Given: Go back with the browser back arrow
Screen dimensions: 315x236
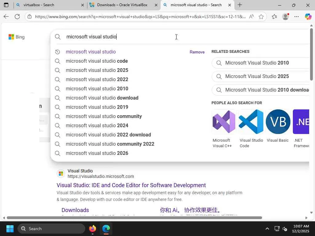Looking at the screenshot, I should tap(6, 17).
